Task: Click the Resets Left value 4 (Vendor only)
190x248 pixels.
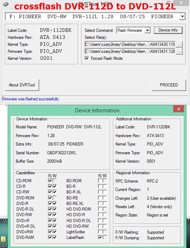Action: coord(159,207)
